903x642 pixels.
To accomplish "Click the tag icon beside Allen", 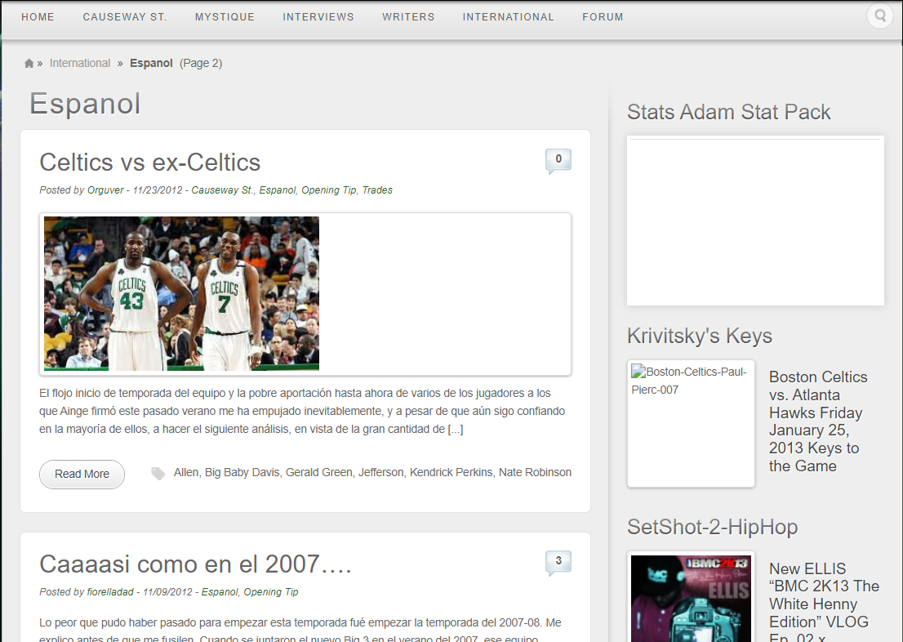I will point(158,473).
